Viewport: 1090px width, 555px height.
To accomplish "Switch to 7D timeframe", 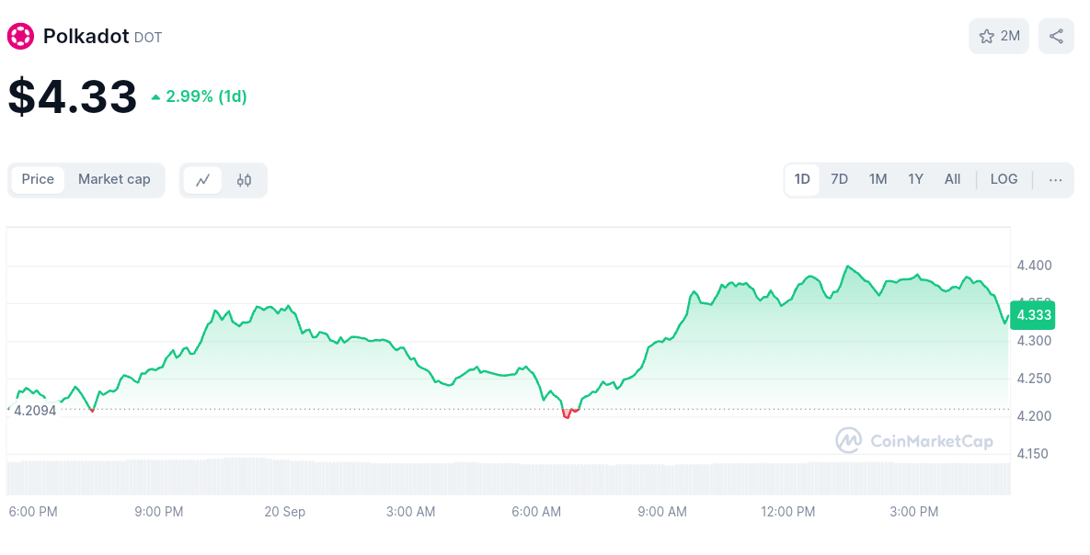I will 839,179.
